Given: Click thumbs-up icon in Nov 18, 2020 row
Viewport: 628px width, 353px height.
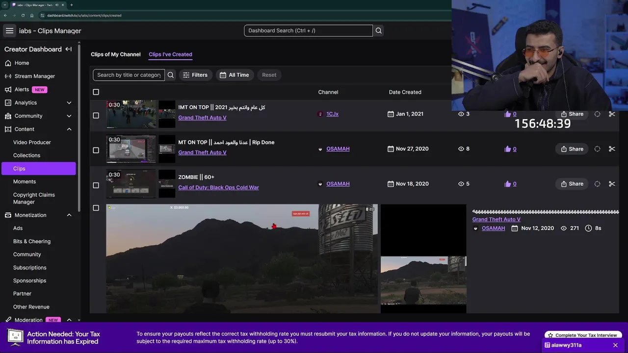Looking at the screenshot, I should pyautogui.click(x=508, y=184).
